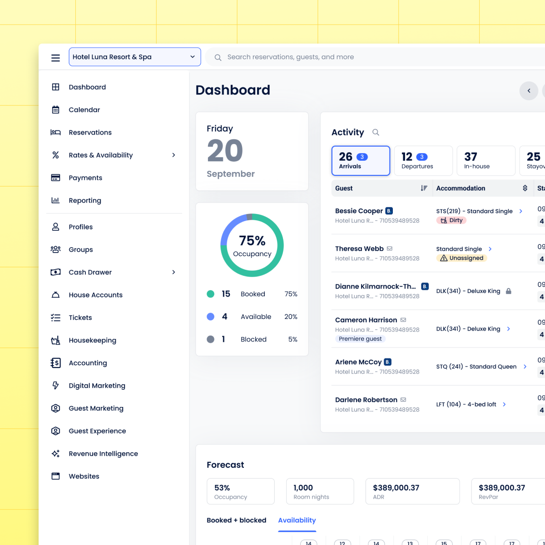545x545 pixels.
Task: Open guest Bessie Cooper's name link
Action: click(359, 211)
